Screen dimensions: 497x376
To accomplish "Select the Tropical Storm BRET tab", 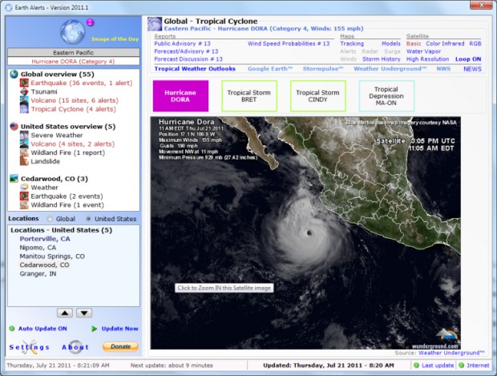I will pyautogui.click(x=249, y=95).
